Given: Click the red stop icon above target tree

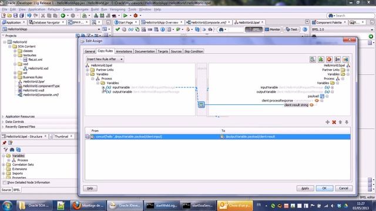Looking at the screenshot, I should pos(329,59).
